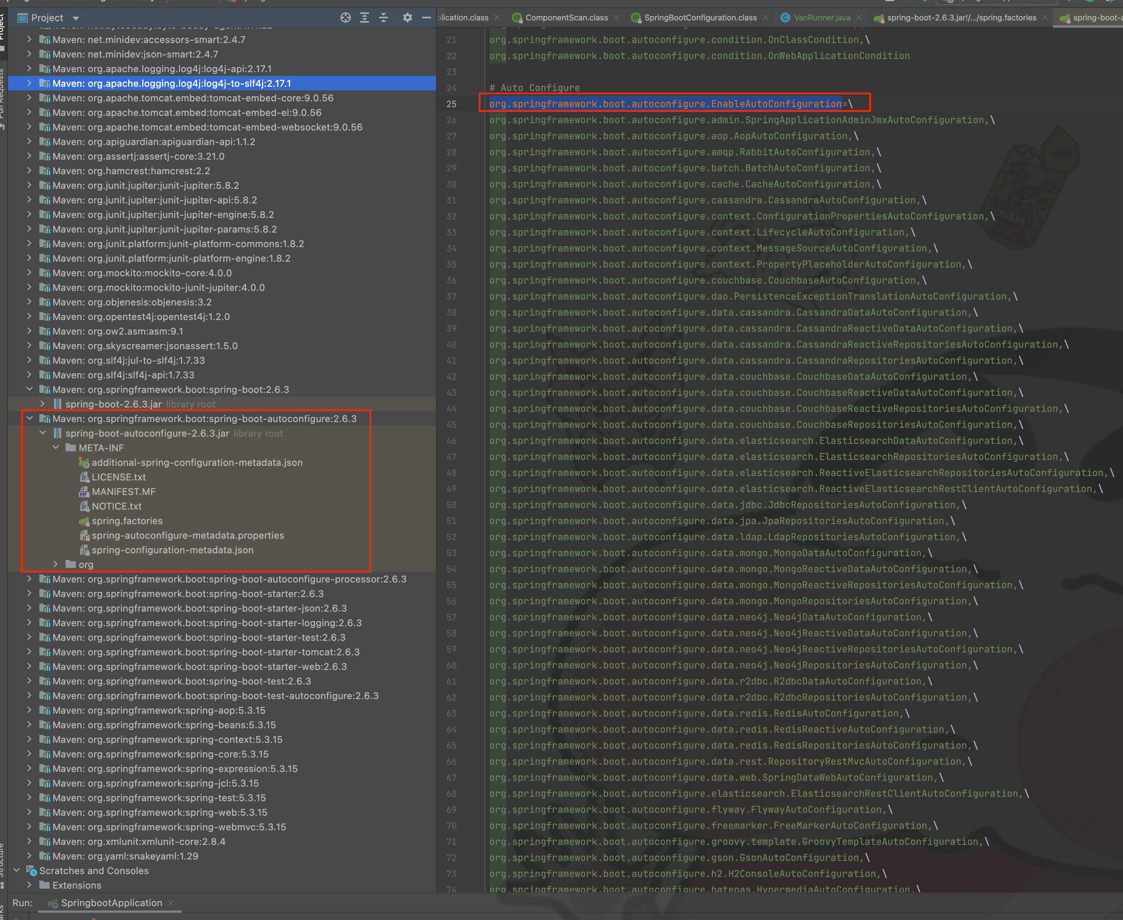This screenshot has height=920, width=1123.
Task: Open Project panel settings gear
Action: [407, 17]
